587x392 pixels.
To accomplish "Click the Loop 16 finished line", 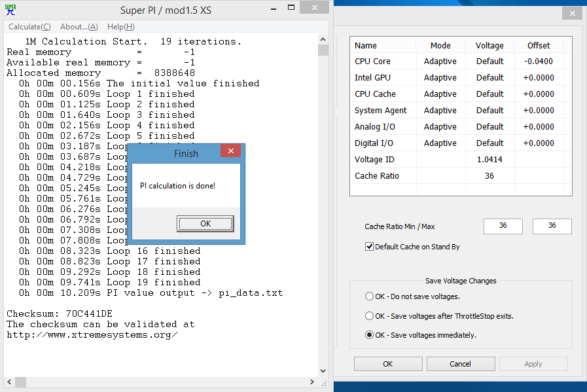I will coord(110,251).
